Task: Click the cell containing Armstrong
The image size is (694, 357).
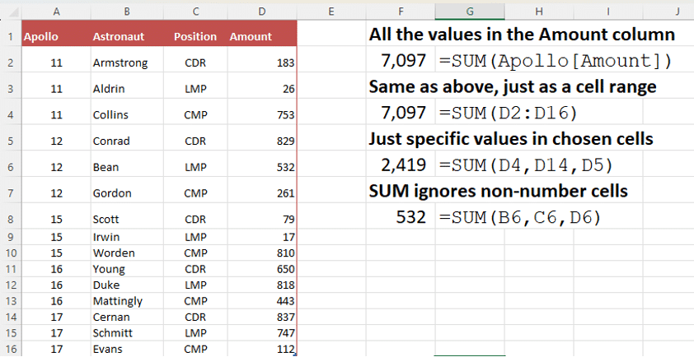Action: coord(120,63)
